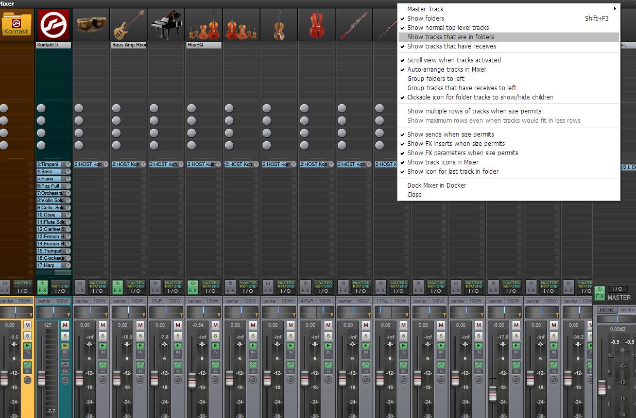Image resolution: width=636 pixels, height=418 pixels.
Task: Toggle phase invert on the Kontakt folder track
Action: point(27,380)
